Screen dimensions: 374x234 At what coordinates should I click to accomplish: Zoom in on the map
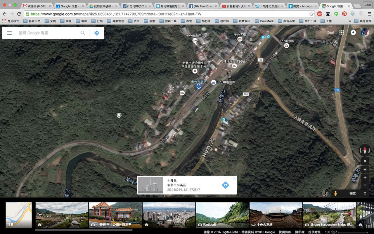[365, 178]
